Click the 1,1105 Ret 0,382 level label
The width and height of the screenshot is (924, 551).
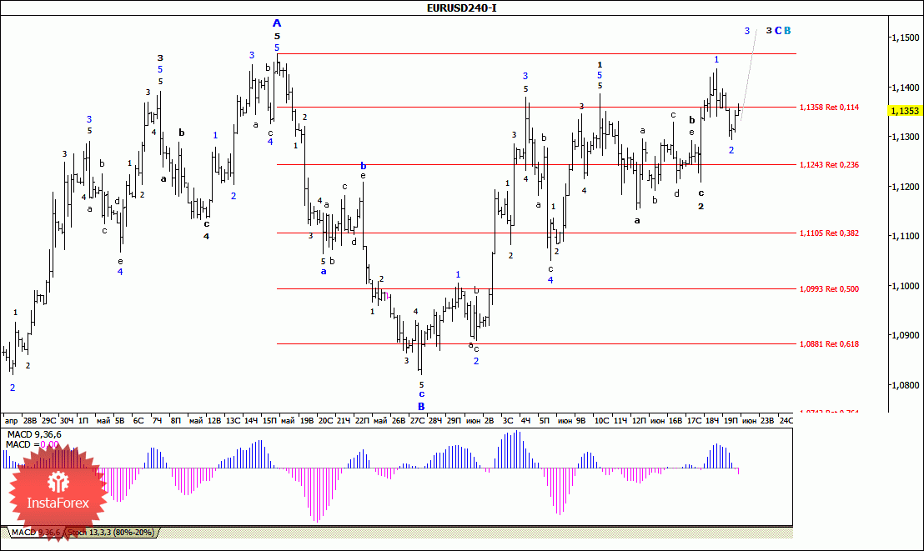(829, 233)
